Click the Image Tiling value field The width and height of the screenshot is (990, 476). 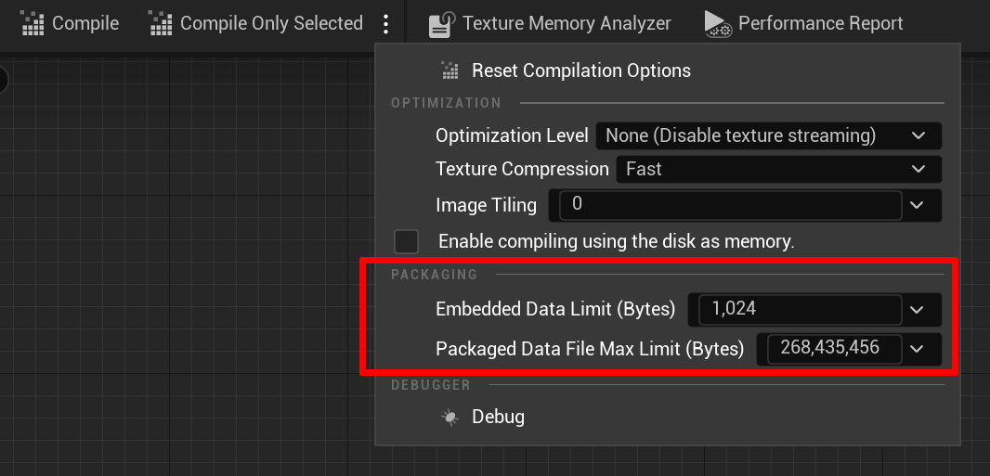(x=731, y=205)
